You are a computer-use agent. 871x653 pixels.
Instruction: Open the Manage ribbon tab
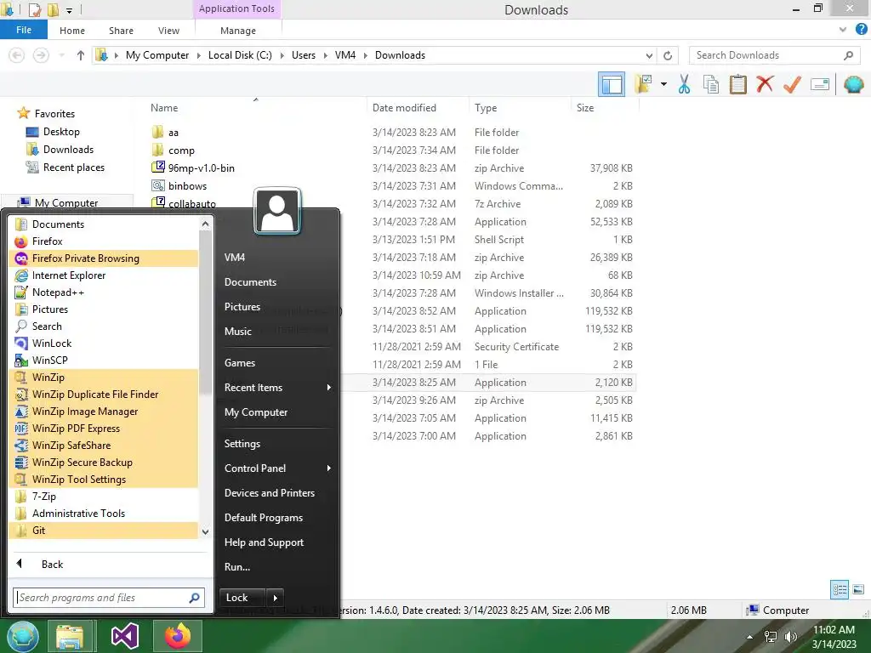[x=238, y=31]
